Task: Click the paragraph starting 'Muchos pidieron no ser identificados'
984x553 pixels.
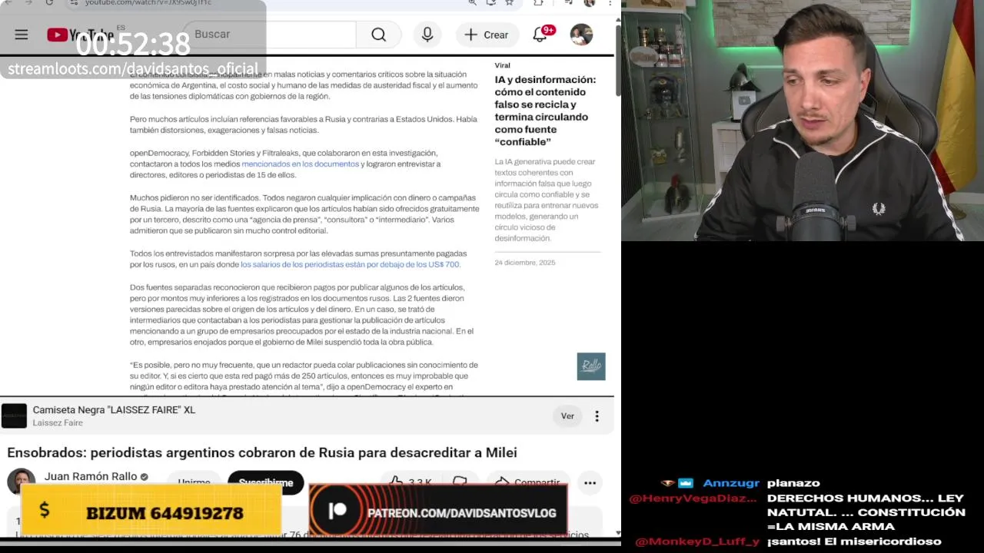Action: 304,214
